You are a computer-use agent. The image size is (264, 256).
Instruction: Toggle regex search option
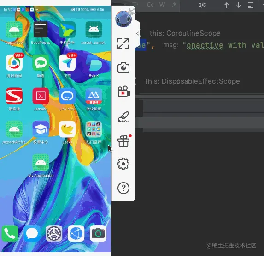click(174, 5)
